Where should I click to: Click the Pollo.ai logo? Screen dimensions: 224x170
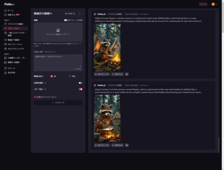(x=9, y=4)
